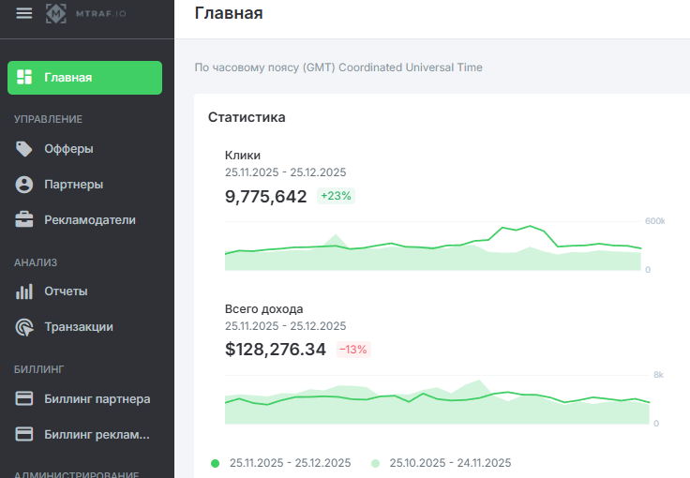Click the Рекламодатели briefcase icon
This screenshot has width=690, height=478.
pyautogui.click(x=25, y=220)
